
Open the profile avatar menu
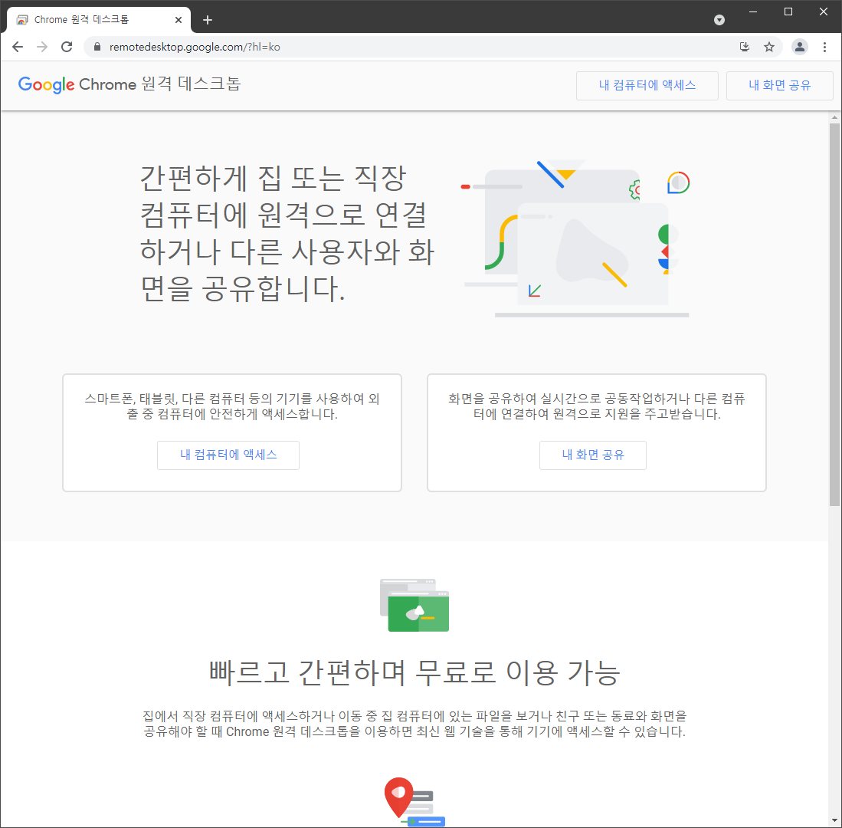pyautogui.click(x=800, y=47)
